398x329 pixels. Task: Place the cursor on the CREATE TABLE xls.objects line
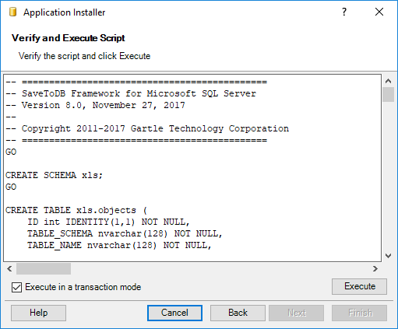coord(76,210)
